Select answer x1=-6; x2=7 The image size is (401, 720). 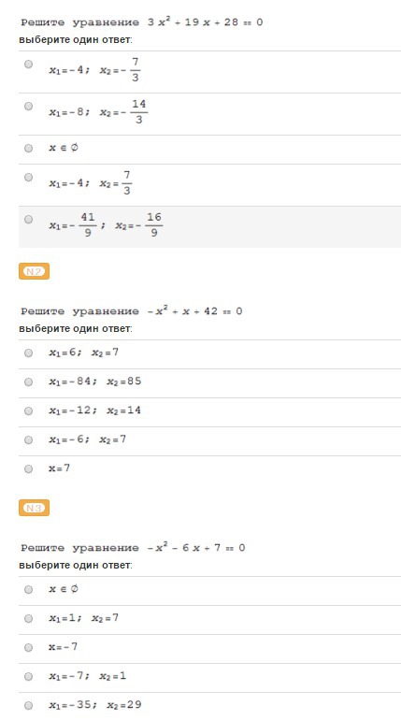[28, 439]
